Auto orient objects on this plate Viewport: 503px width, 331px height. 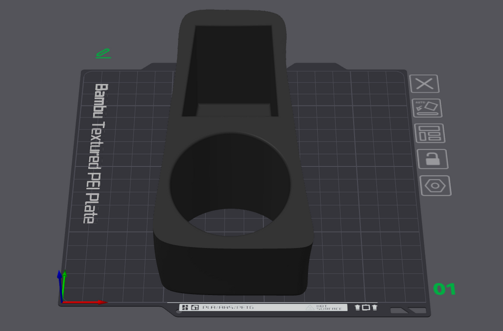[x=427, y=108]
